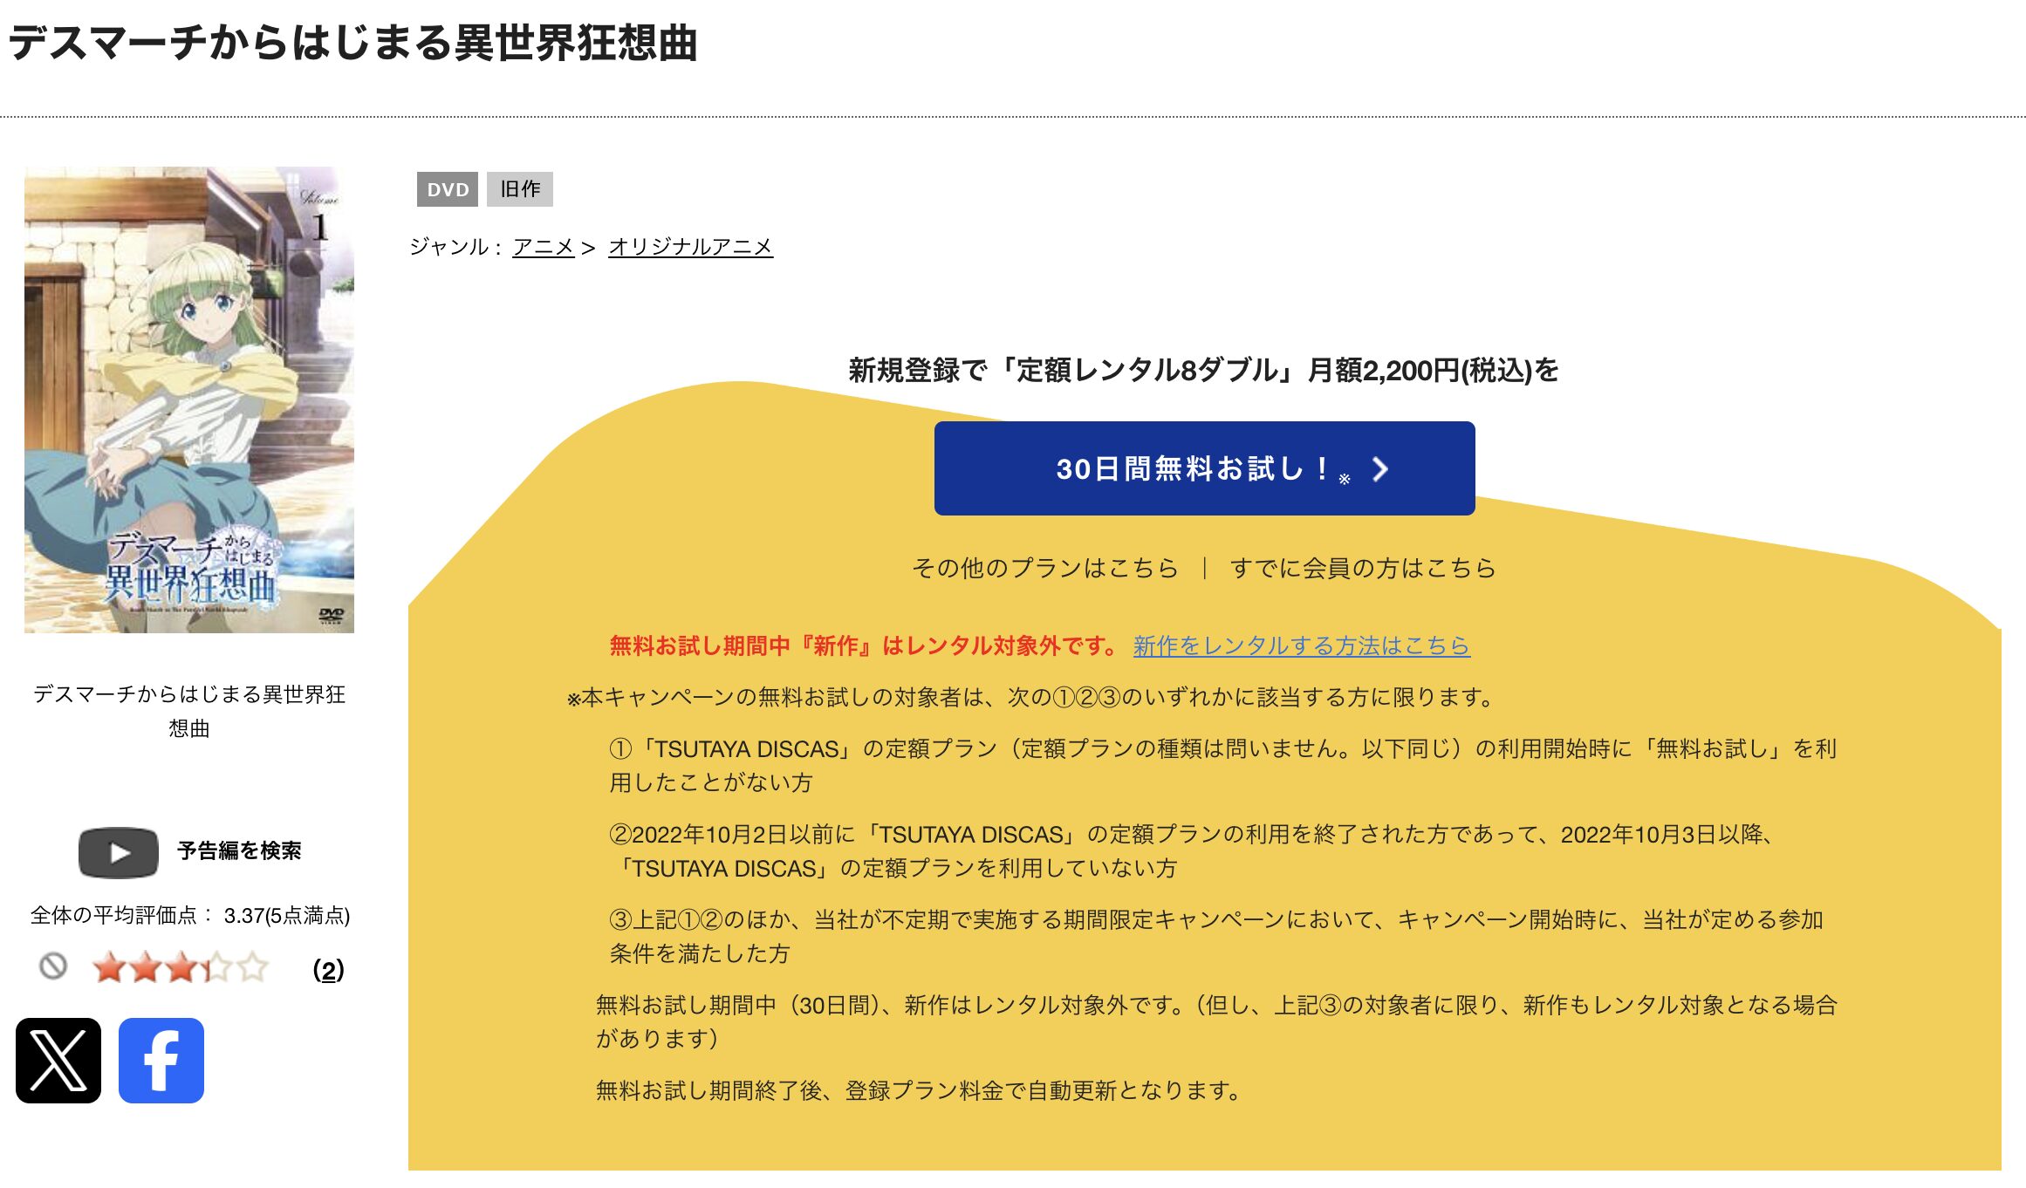Click the 新規登録で「定額レンタル8ダブル」 headline
Image resolution: width=2026 pixels, height=1188 pixels.
pyautogui.click(x=1204, y=370)
